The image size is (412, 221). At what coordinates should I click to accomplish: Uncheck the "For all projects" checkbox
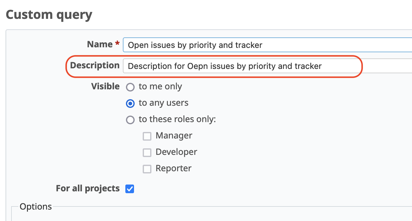pyautogui.click(x=130, y=189)
